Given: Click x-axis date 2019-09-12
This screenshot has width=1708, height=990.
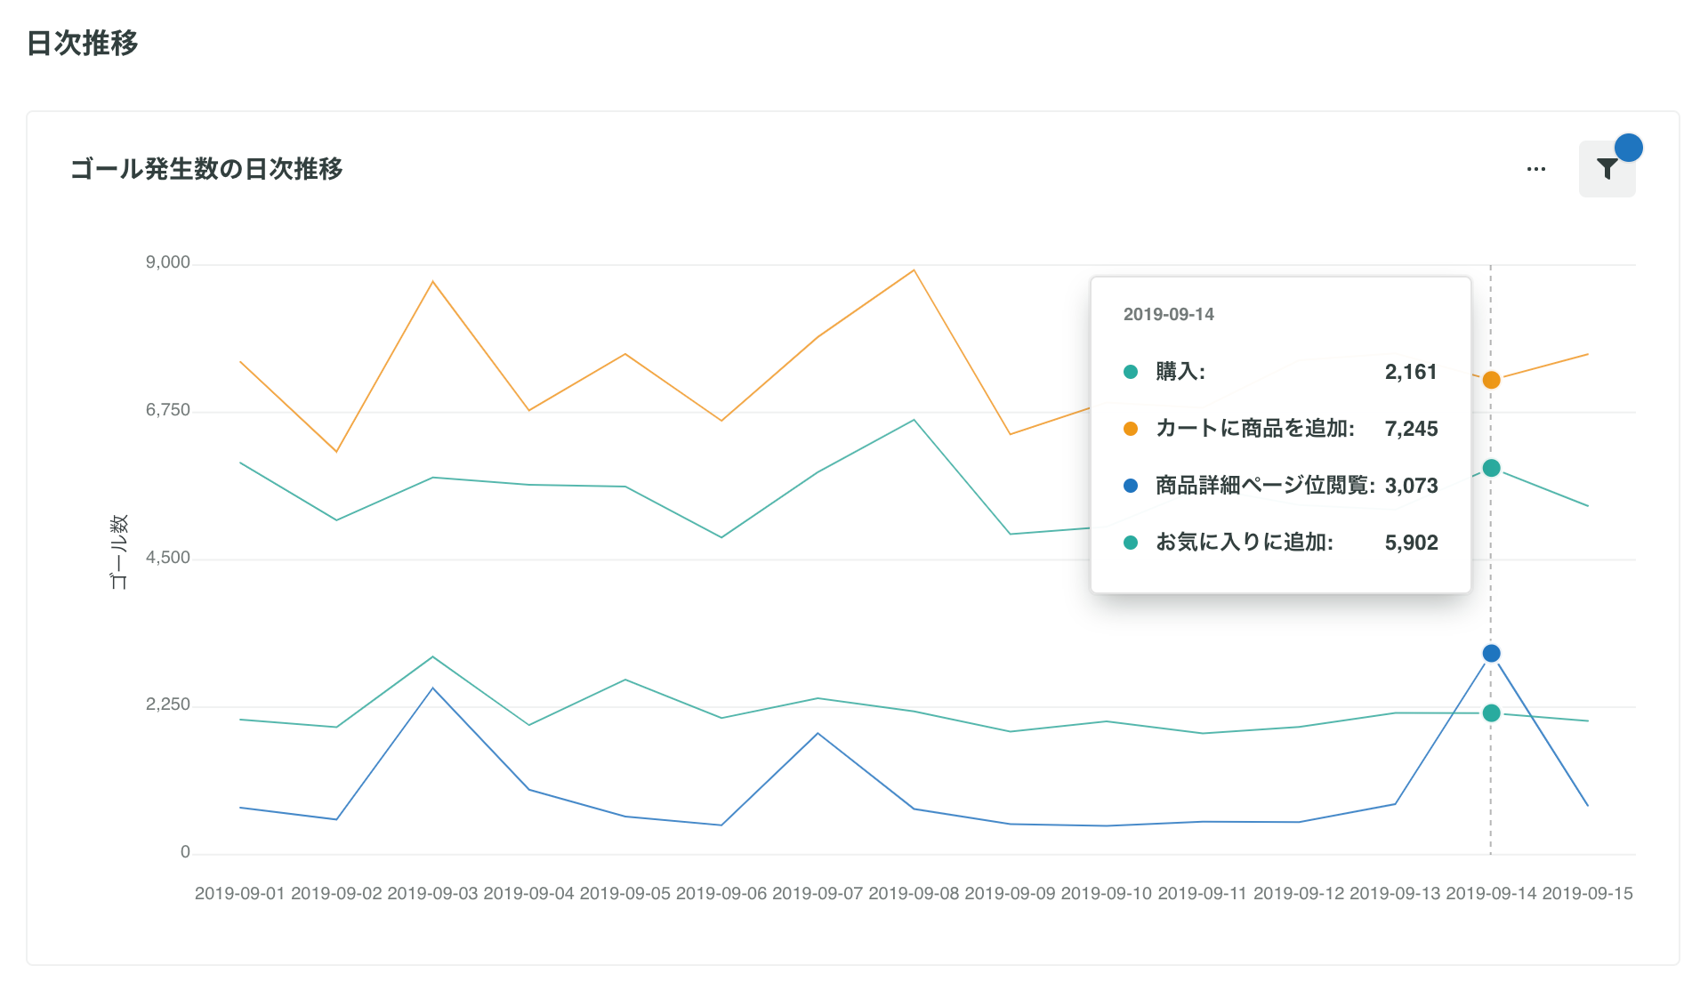Looking at the screenshot, I should pyautogui.click(x=1299, y=894).
